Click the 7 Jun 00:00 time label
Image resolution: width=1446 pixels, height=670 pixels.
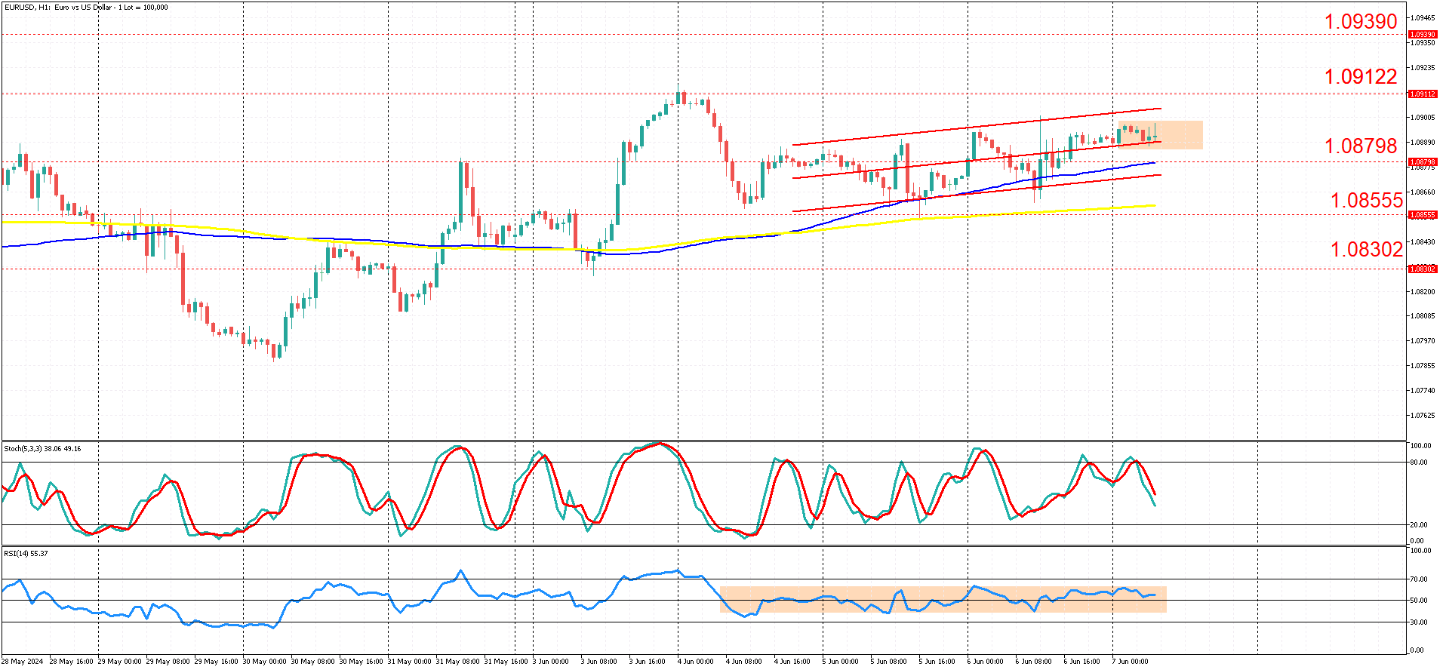pos(1130,662)
